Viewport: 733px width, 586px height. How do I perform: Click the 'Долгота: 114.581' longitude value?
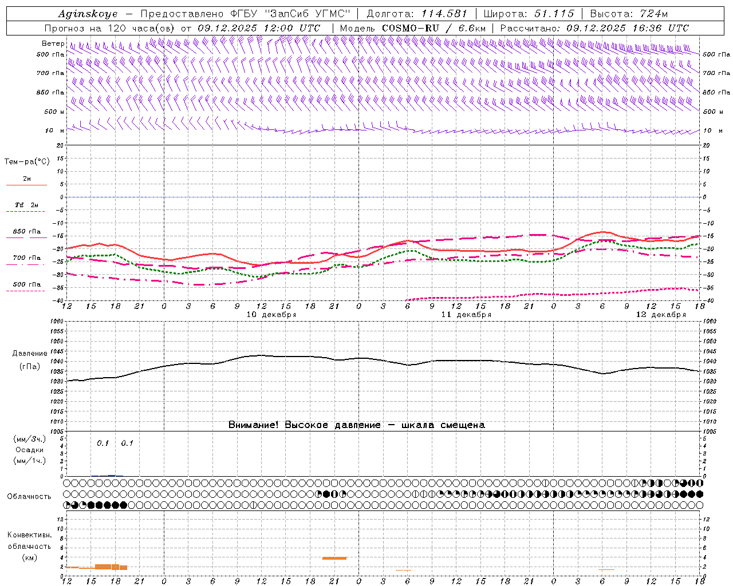[x=417, y=14]
